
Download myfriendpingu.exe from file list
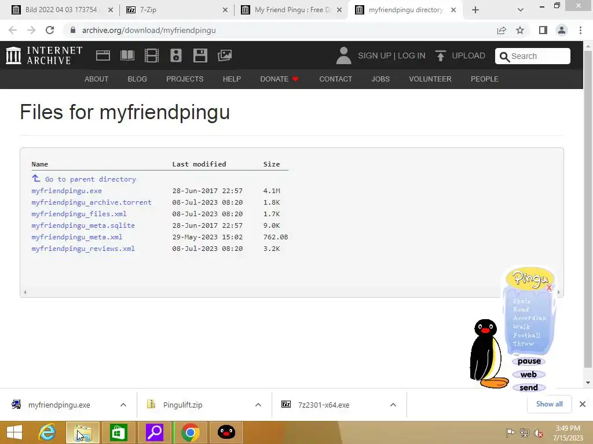pos(67,191)
